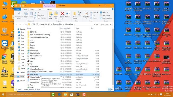Click the Windows Start button

pyautogui.click(x=3, y=95)
